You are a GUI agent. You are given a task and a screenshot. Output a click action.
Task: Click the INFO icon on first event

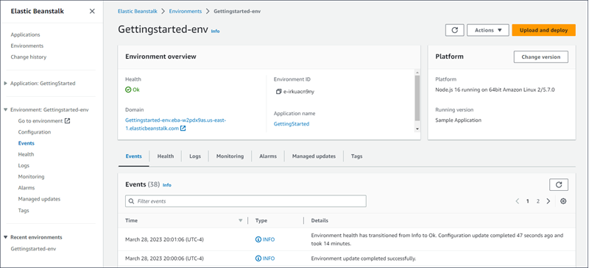tap(258, 239)
